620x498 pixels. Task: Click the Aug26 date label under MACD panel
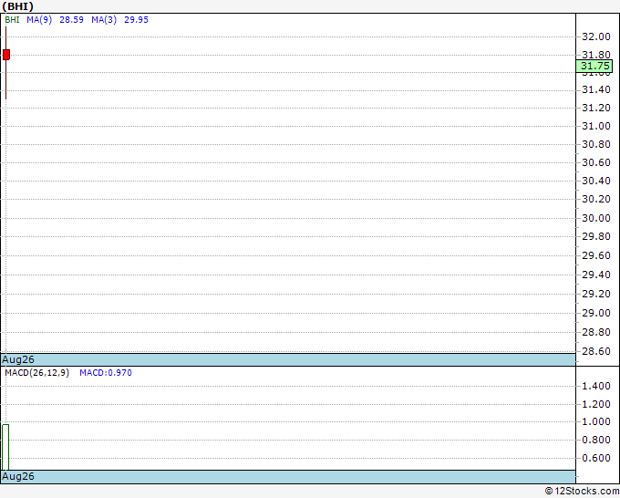[x=18, y=476]
